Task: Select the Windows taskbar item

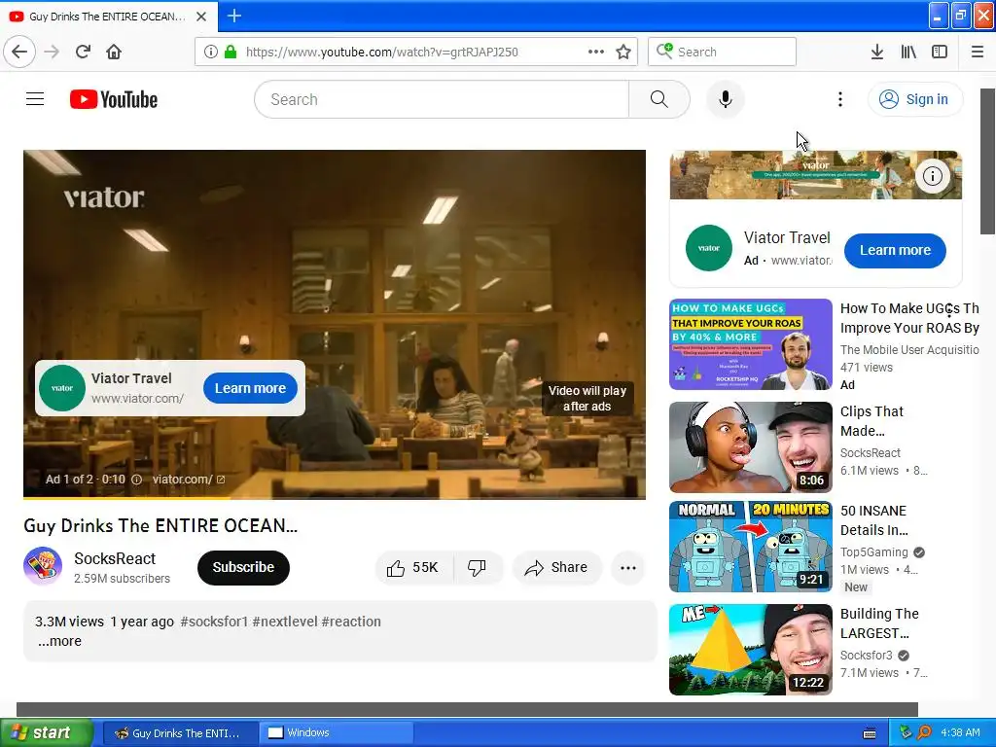Action: [337, 733]
